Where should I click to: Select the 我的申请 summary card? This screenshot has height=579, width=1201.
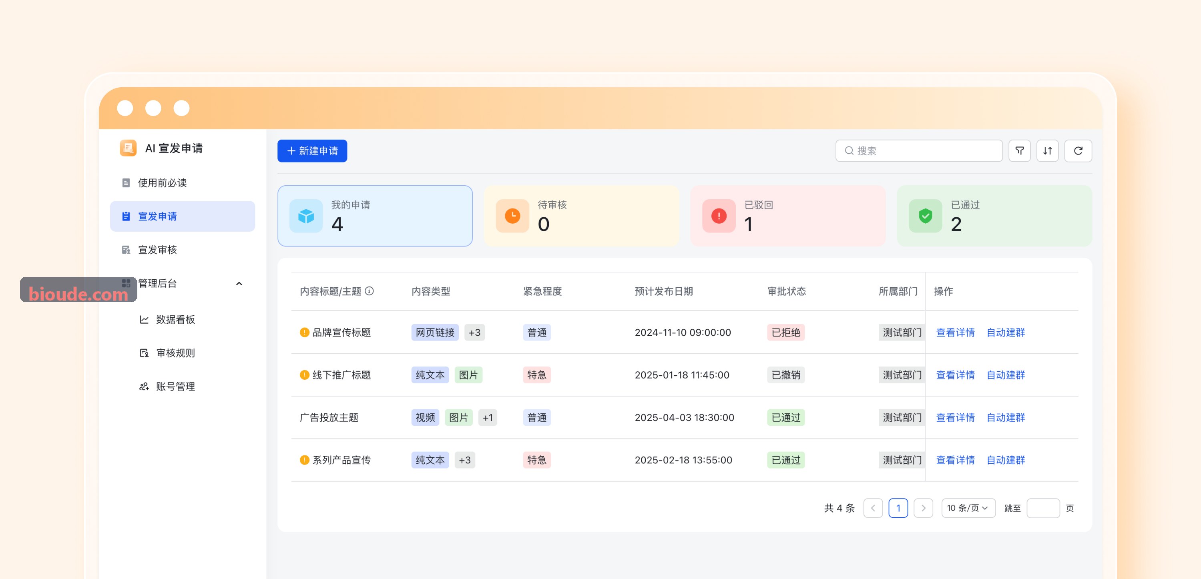[x=375, y=216]
